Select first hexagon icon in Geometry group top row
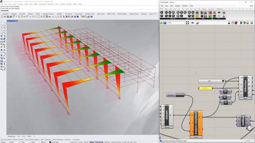The width and height of the screenshot is (255, 143). (162, 12)
